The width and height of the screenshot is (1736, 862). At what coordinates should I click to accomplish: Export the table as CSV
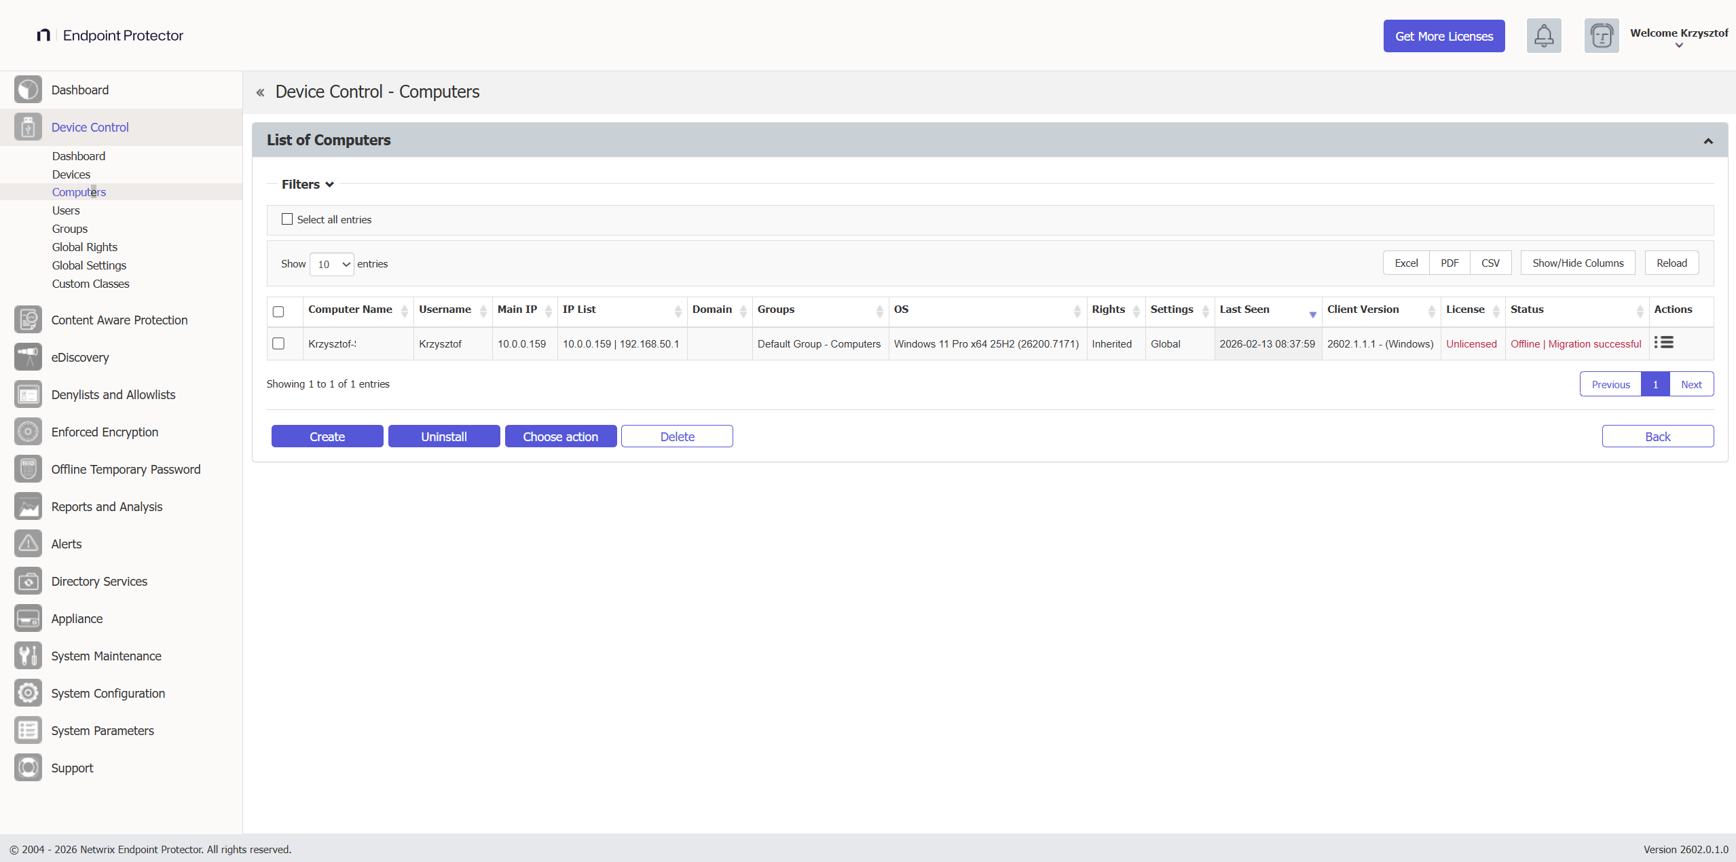[1490, 263]
